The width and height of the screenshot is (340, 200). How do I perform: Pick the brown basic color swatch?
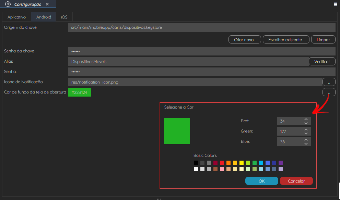pyautogui.click(x=215, y=169)
